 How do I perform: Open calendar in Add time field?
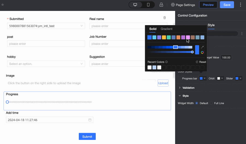pyautogui.click(x=90, y=120)
